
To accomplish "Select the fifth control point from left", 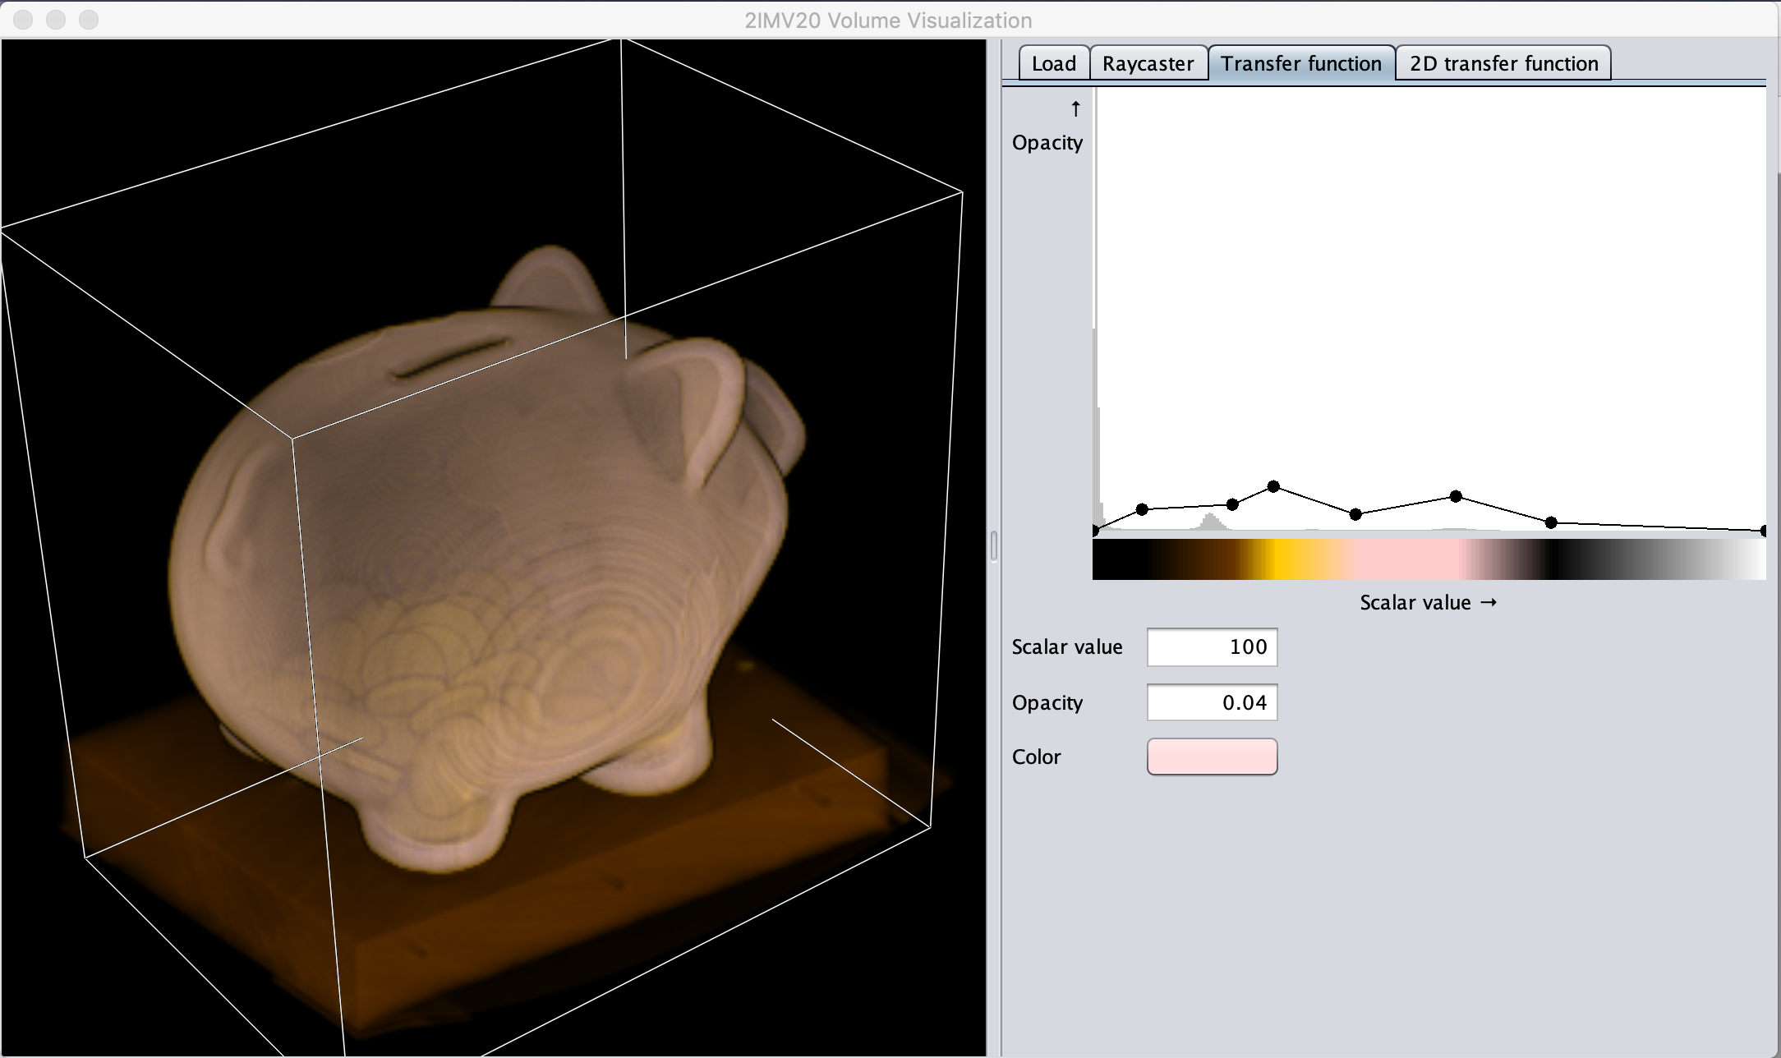I will point(1355,515).
